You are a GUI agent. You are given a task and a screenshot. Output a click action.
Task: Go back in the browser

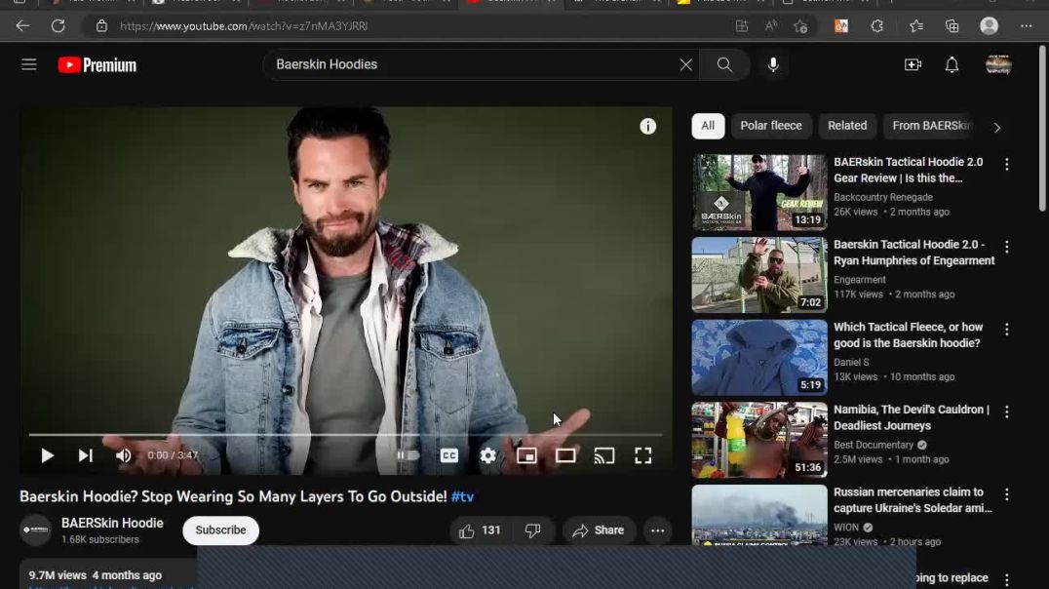coord(22,26)
